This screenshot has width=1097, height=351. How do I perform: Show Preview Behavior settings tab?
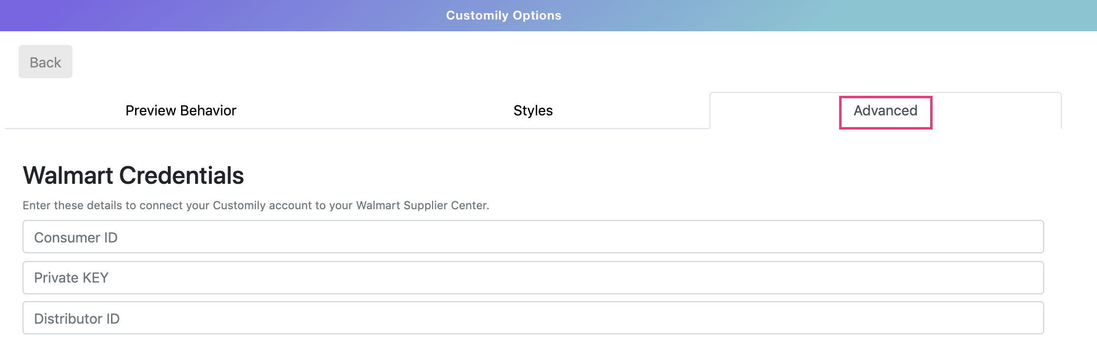click(181, 110)
